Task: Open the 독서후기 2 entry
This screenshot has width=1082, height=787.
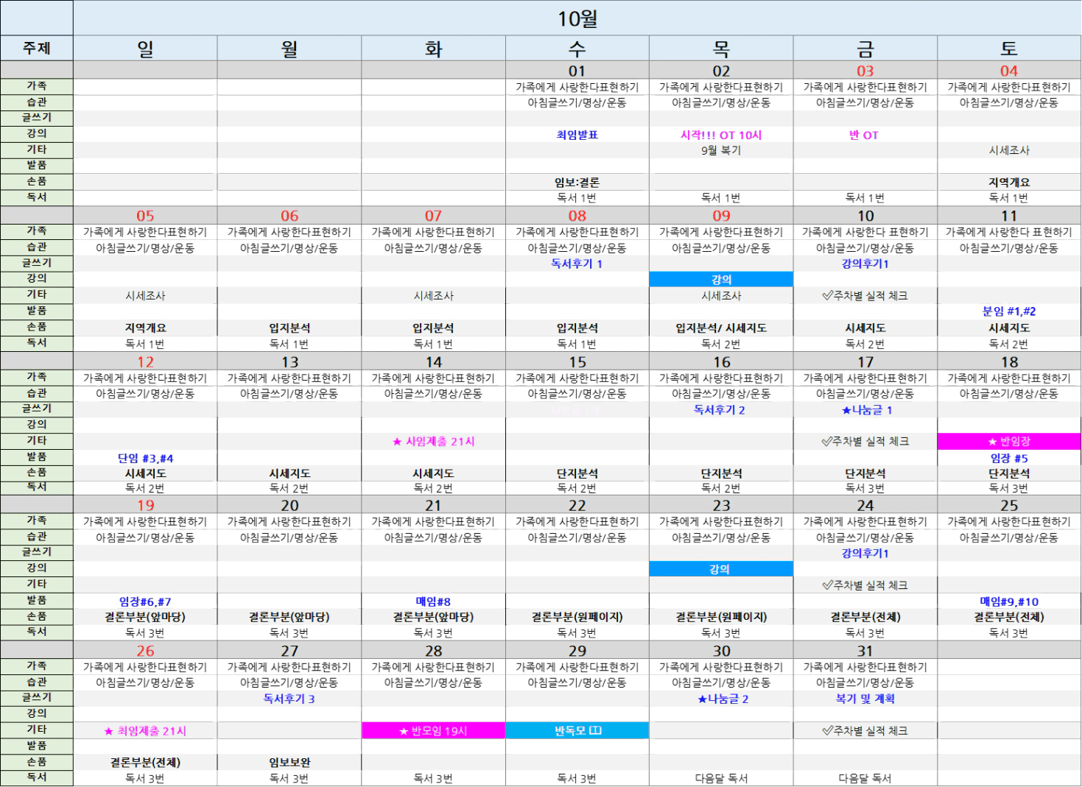Action: pos(720,410)
